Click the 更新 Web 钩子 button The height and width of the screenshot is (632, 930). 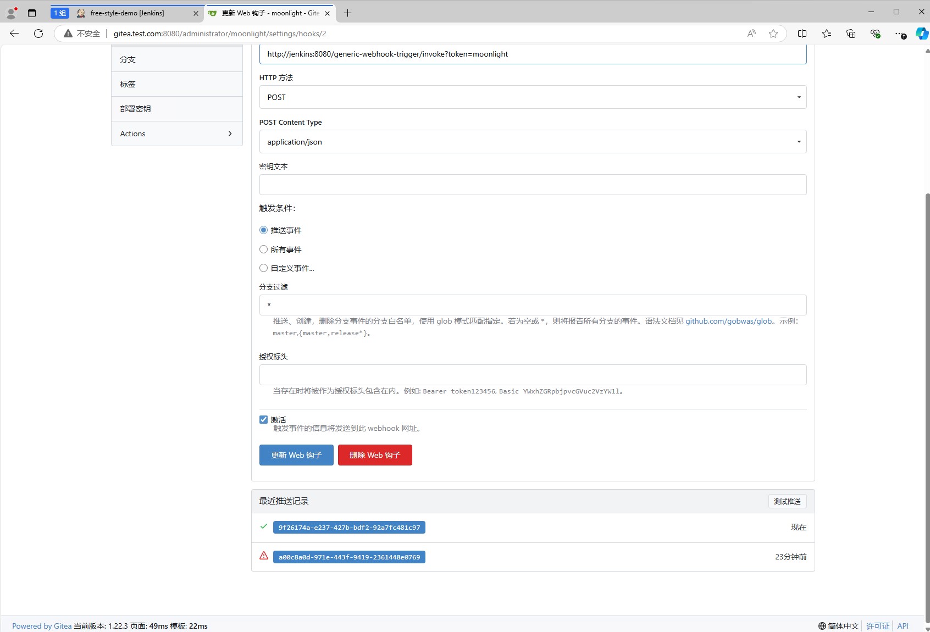(296, 455)
